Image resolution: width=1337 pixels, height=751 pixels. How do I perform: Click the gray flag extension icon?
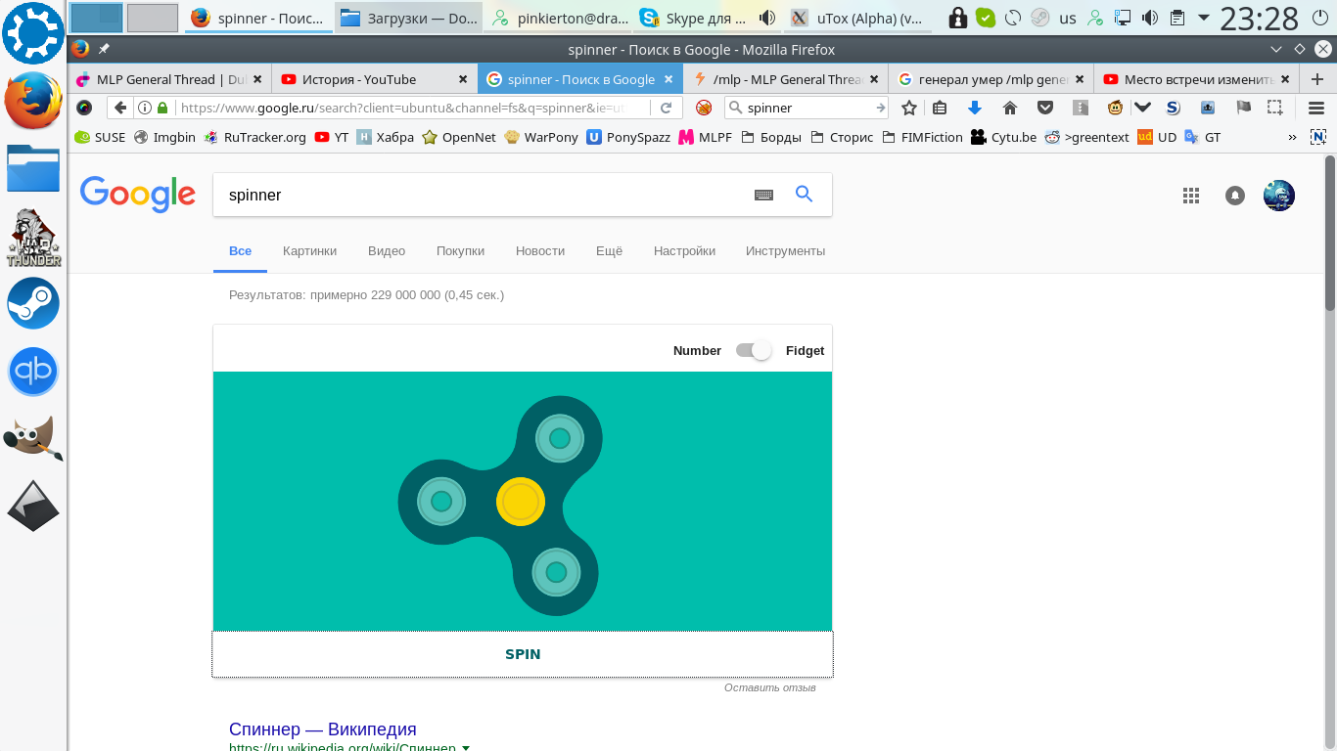click(1243, 108)
